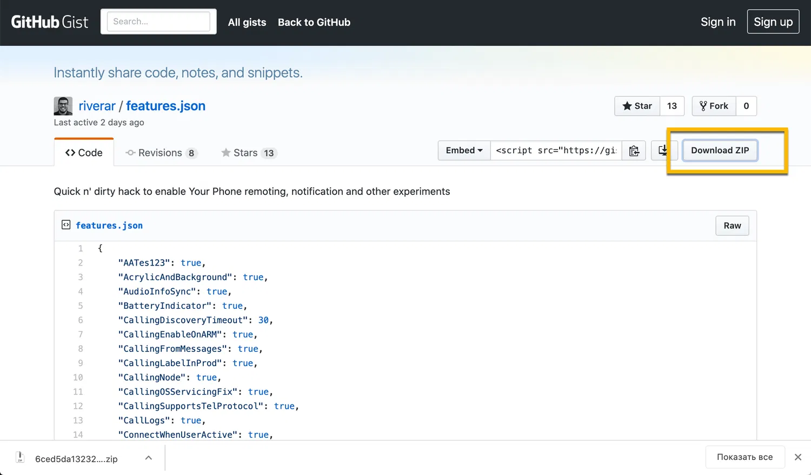
Task: Expand options chevron for downloaded zip
Action: (x=149, y=458)
